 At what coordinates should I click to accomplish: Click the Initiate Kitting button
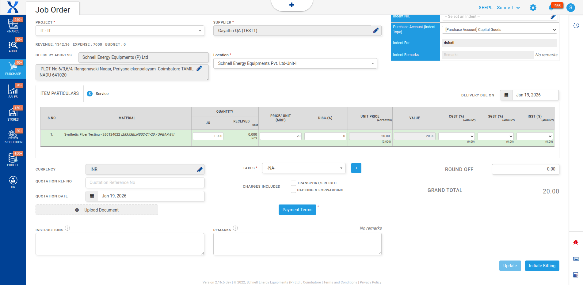point(542,266)
